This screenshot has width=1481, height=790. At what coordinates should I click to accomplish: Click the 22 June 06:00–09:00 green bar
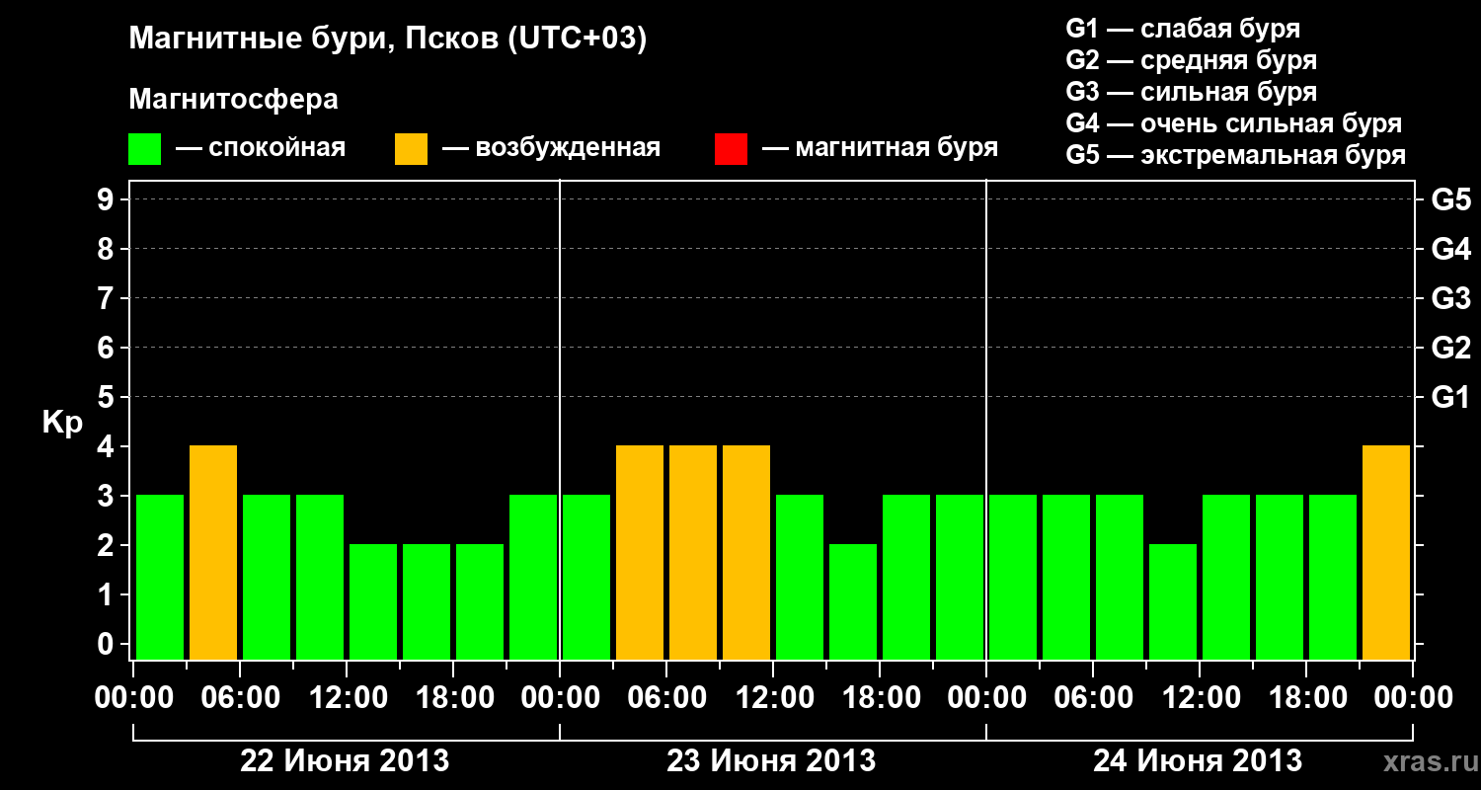click(267, 577)
